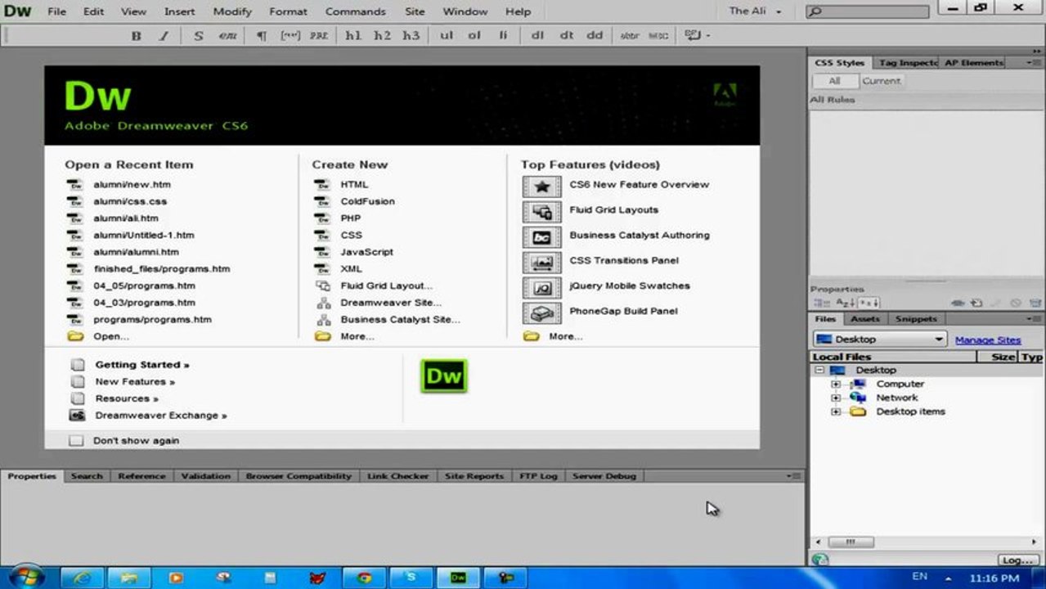Click the CSS Transitions Panel icon
The image size is (1046, 589).
[541, 262]
